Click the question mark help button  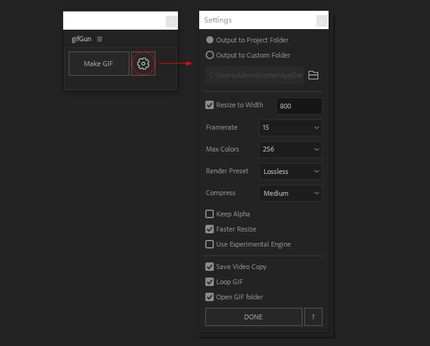coord(313,317)
